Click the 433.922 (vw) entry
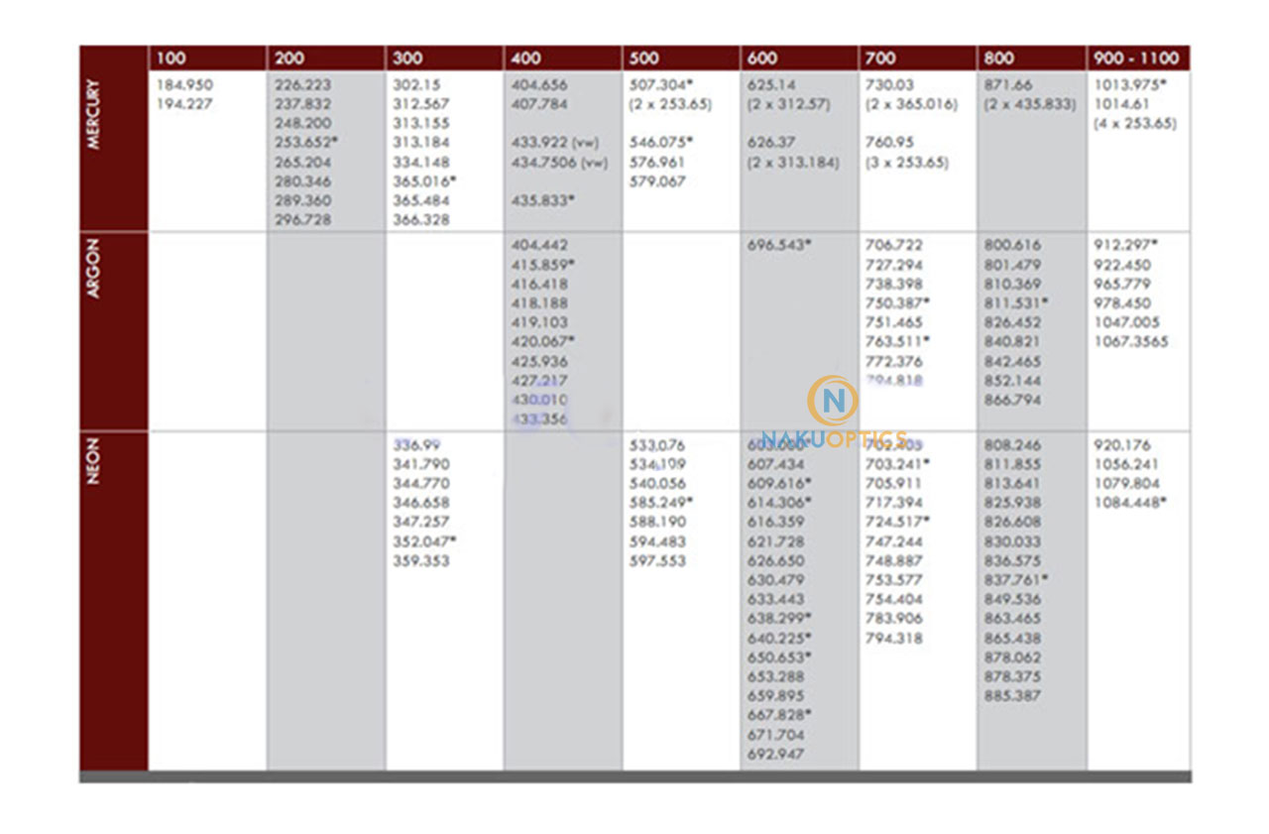The width and height of the screenshot is (1269, 834). click(x=558, y=142)
